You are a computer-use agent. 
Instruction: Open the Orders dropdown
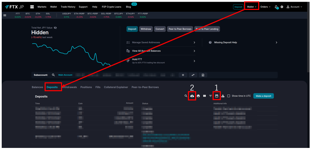(x=265, y=7)
